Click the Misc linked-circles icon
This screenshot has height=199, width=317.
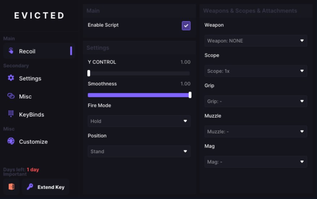coord(11,96)
